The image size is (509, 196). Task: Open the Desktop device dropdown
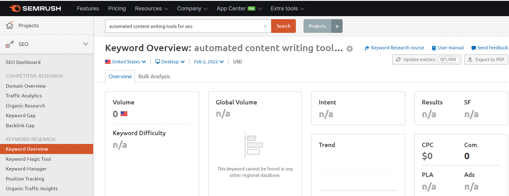(x=170, y=62)
